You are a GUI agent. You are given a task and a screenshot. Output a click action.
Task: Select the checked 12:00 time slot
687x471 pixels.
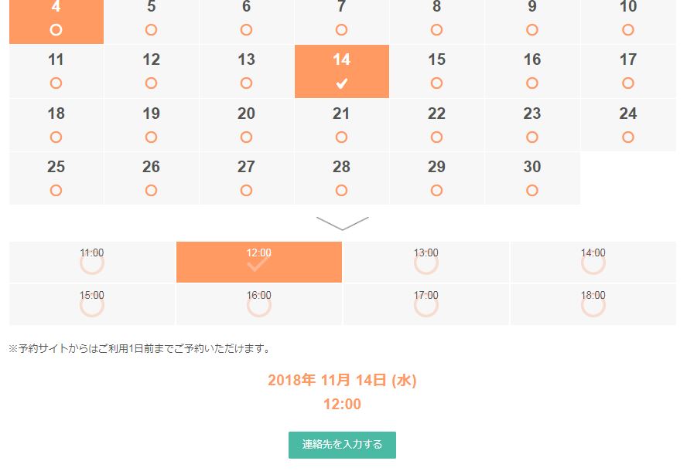[x=259, y=262]
